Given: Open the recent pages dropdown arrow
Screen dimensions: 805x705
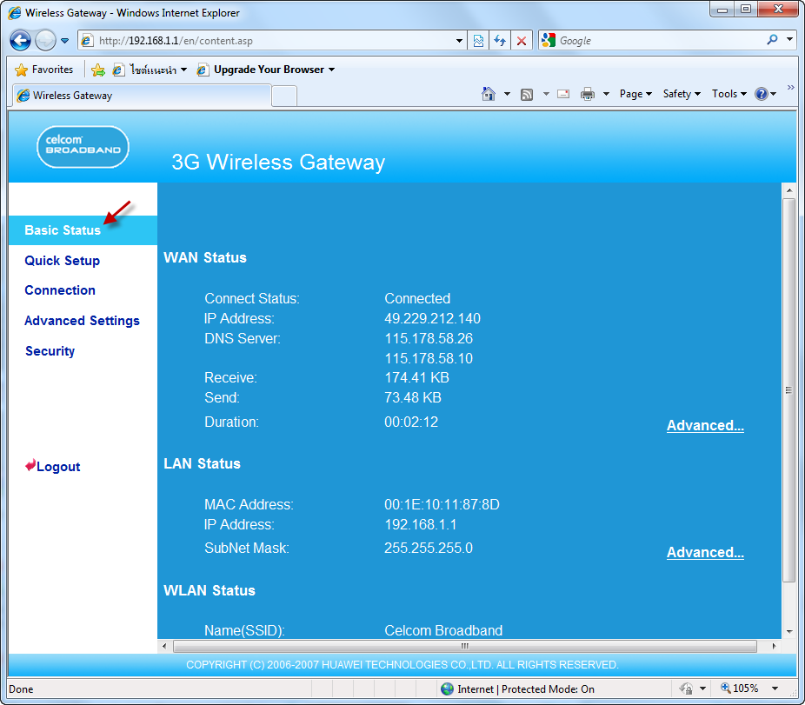Looking at the screenshot, I should click(x=64, y=41).
